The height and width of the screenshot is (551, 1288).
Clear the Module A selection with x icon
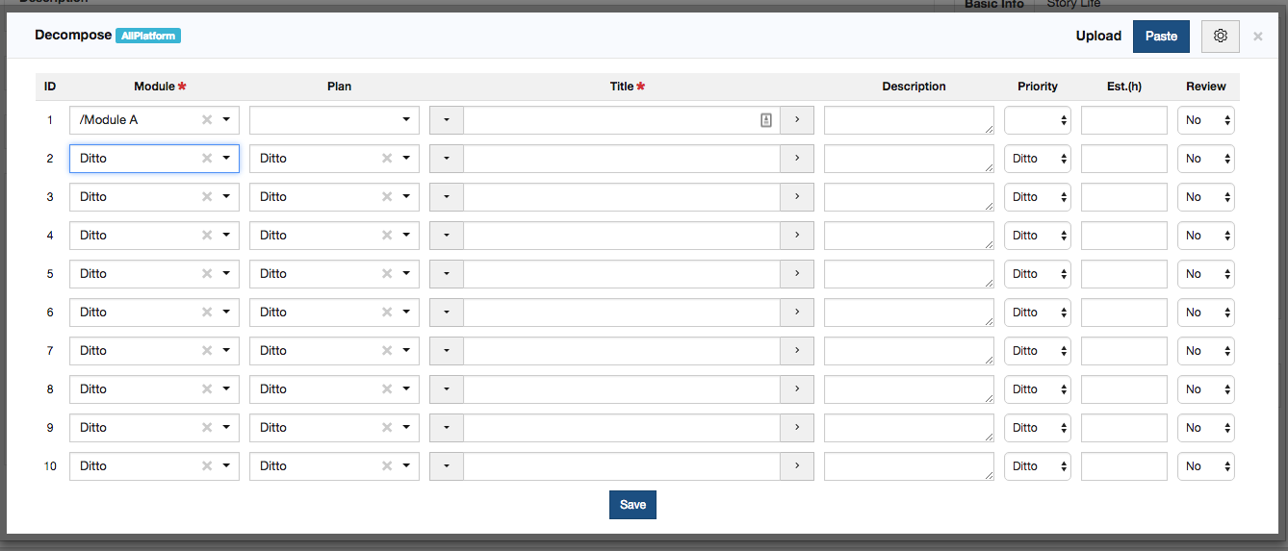click(207, 120)
